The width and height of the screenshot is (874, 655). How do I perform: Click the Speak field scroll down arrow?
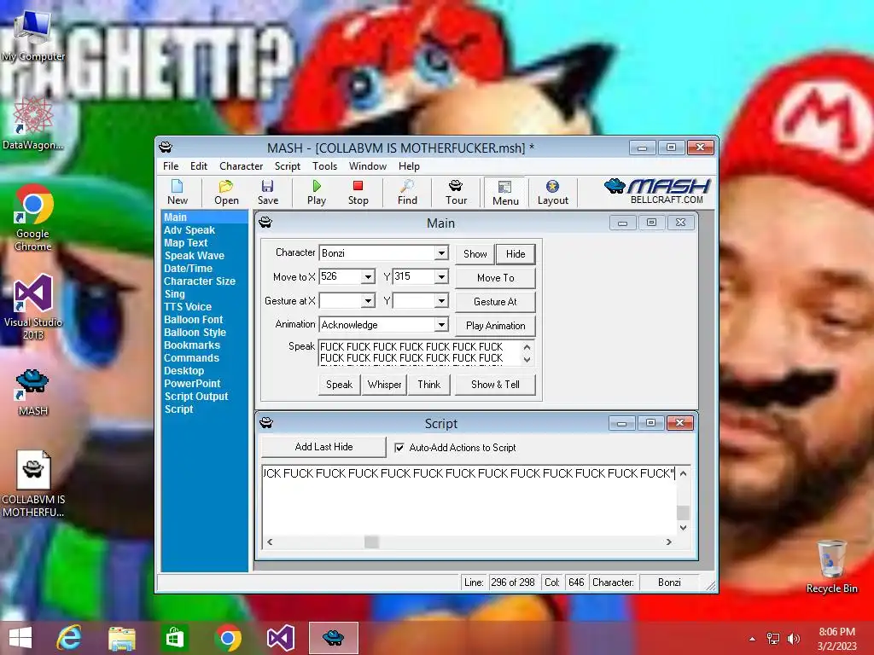click(x=527, y=360)
